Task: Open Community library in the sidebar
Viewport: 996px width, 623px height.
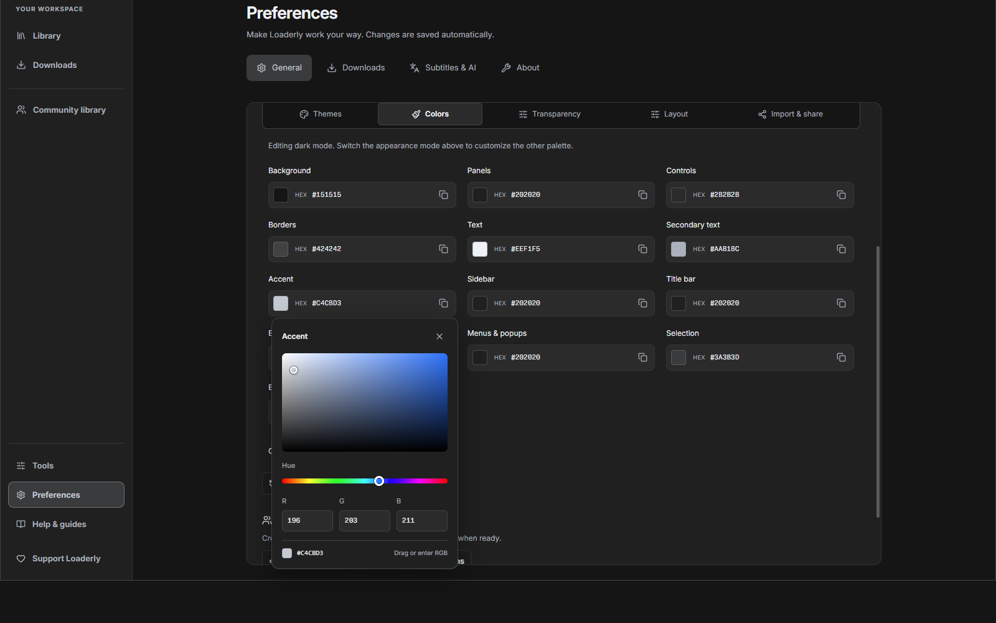Action: click(x=66, y=110)
